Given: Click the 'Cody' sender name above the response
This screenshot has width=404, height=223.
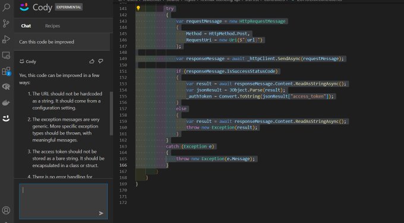Looking at the screenshot, I should point(31,62).
